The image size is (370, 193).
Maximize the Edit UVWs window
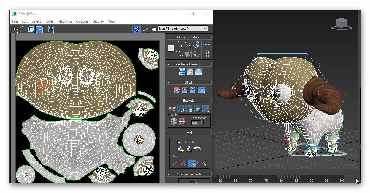pyautogui.click(x=192, y=14)
